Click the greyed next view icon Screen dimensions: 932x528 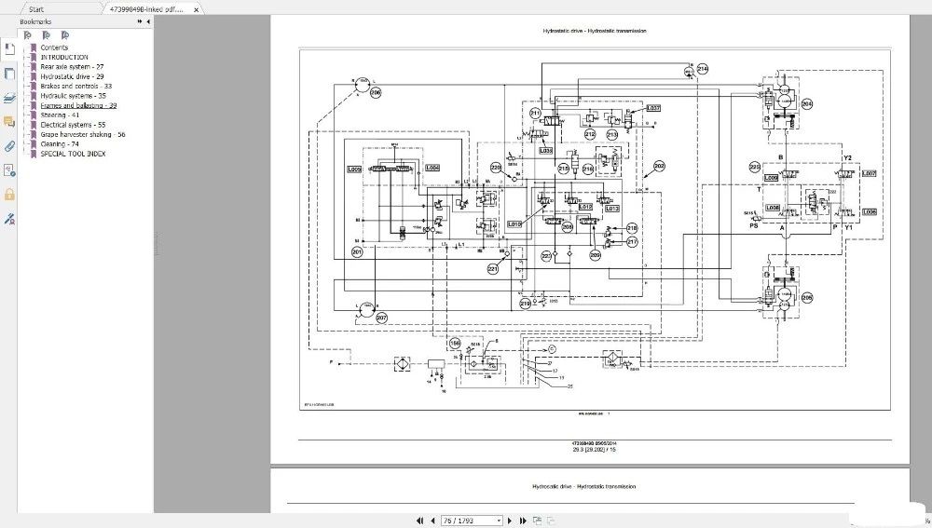tap(551, 521)
